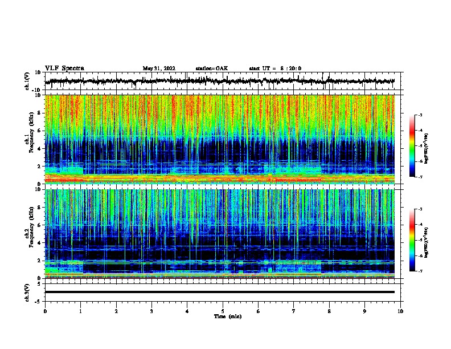The width and height of the screenshot is (451, 349).
Task: Click the log(PSD) label beside ch.2 colorbar
Action: (426, 242)
